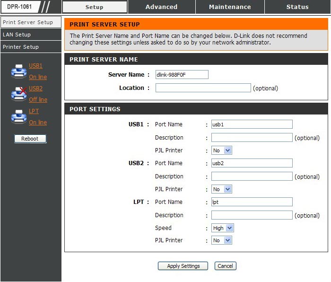This screenshot has height=282, width=331.
Task: Open the USB1 port link
Action: tap(35, 66)
